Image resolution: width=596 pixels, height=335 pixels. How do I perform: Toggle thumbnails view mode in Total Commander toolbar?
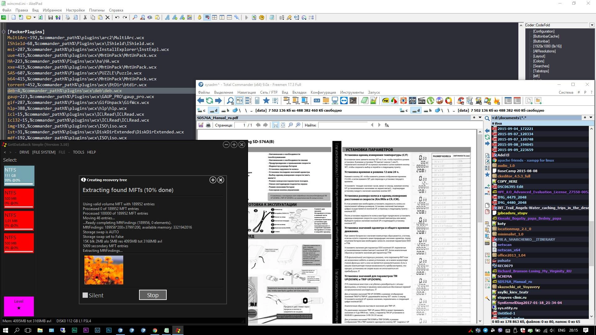point(239,100)
